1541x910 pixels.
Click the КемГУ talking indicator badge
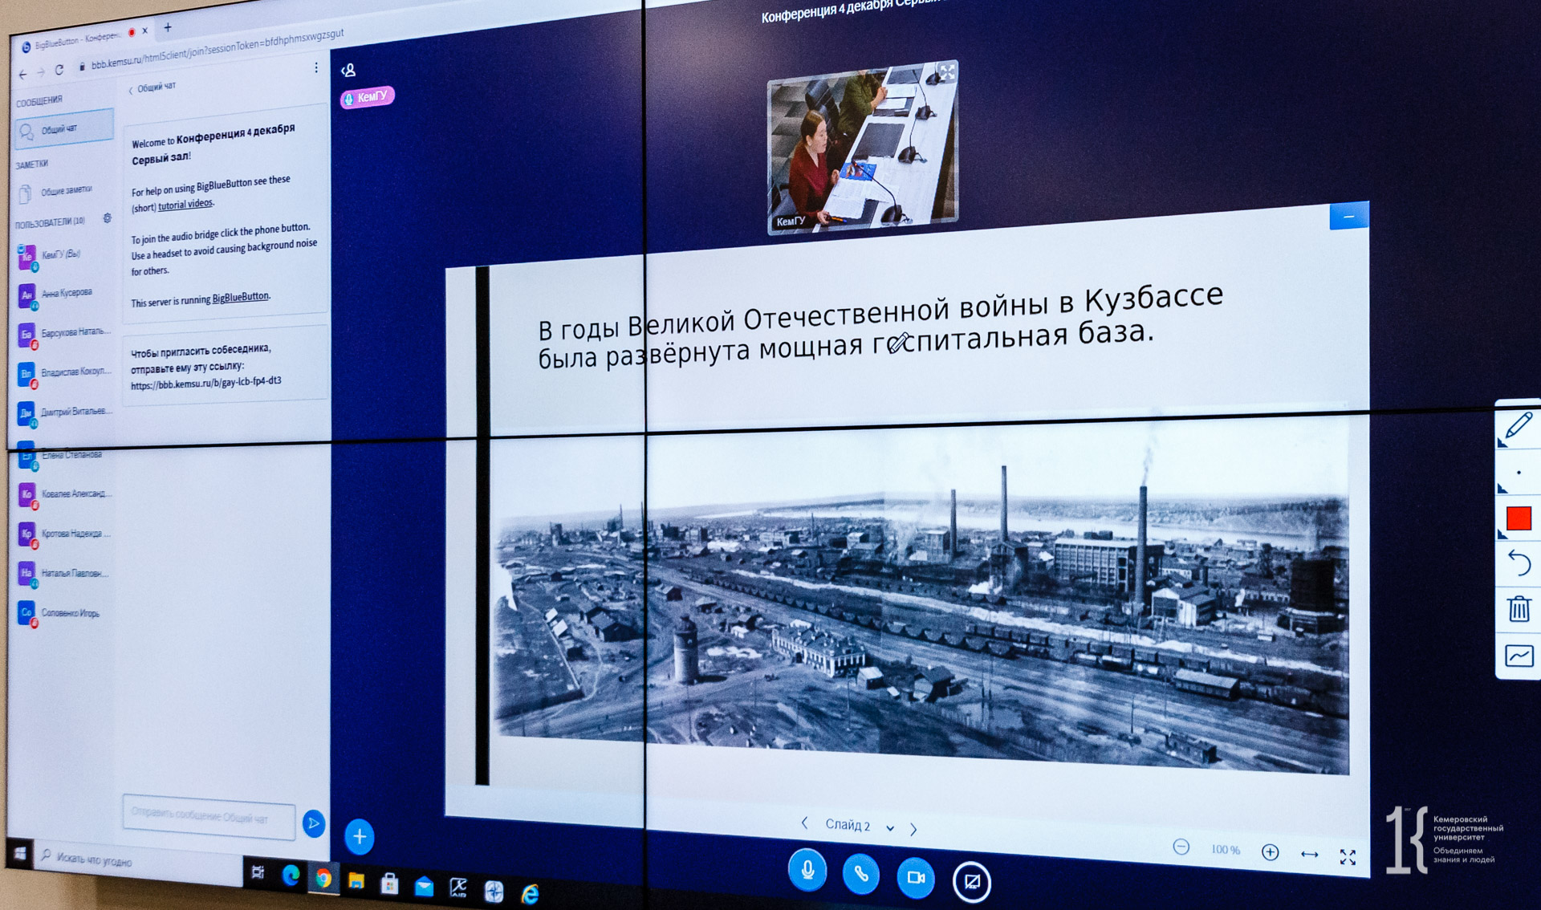368,97
